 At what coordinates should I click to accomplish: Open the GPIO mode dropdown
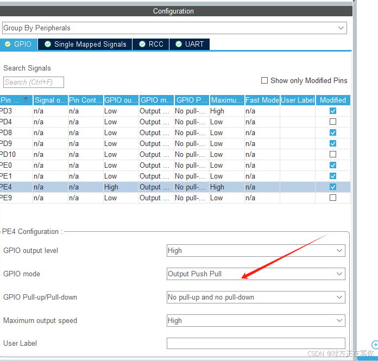point(256,274)
